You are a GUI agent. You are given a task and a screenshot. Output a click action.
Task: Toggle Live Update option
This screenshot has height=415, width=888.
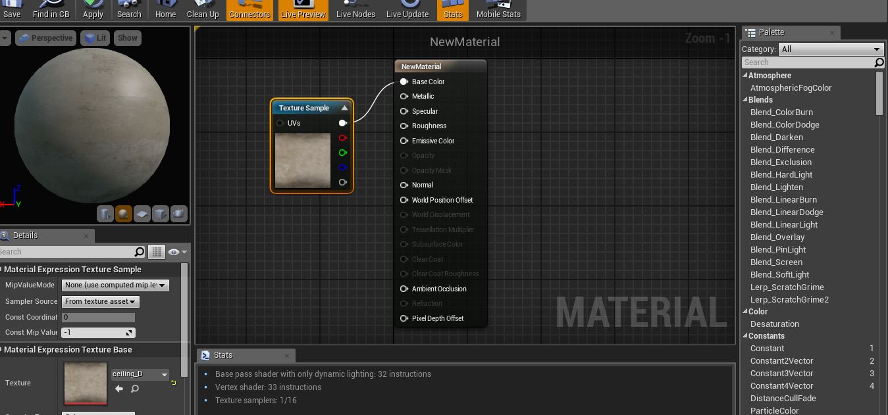407,10
